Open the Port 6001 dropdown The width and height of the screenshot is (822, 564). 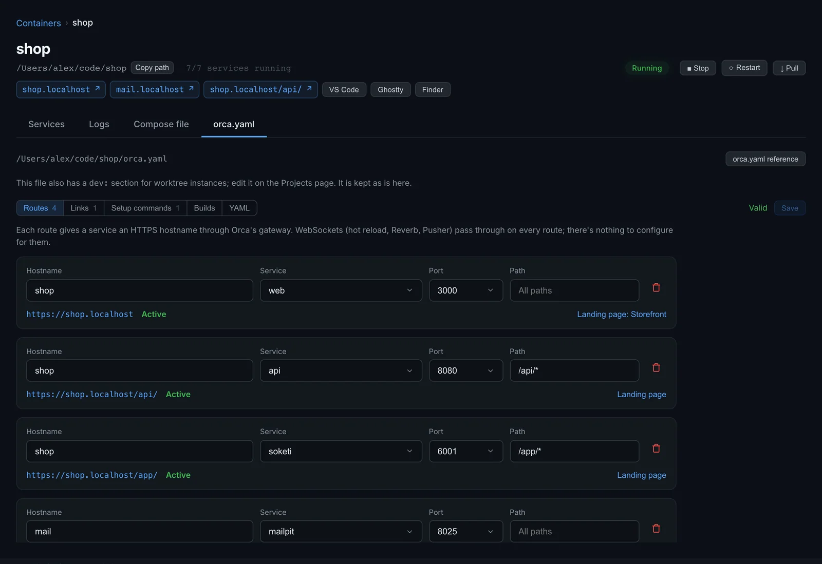465,451
